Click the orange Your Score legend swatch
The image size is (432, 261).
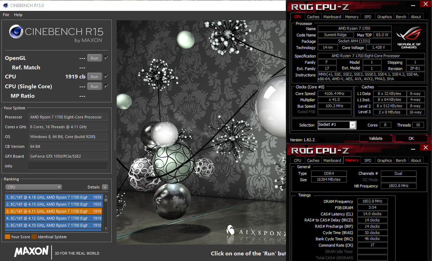click(x=8, y=237)
